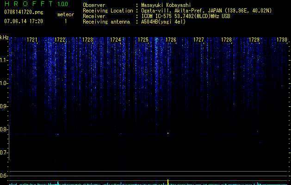The image size is (291, 185).
Task: Click the 1727 time marker
Action: click(x=198, y=40)
